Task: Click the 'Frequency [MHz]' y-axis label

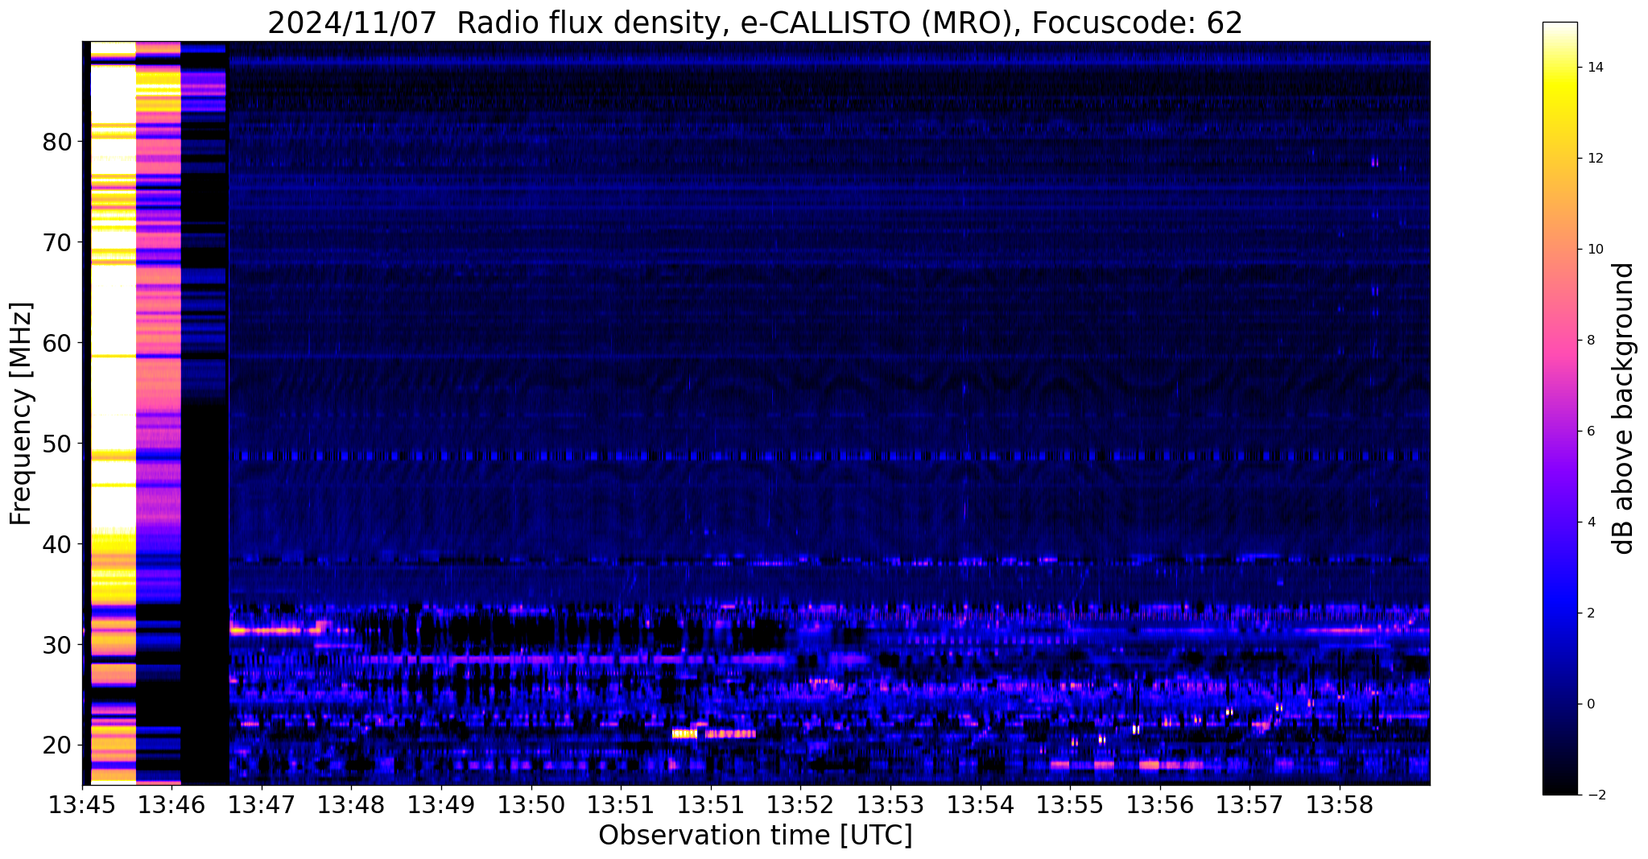Action: pyautogui.click(x=21, y=413)
